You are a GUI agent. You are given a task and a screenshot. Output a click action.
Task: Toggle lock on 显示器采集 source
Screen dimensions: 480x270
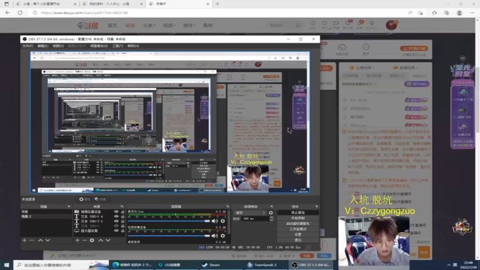(123, 230)
